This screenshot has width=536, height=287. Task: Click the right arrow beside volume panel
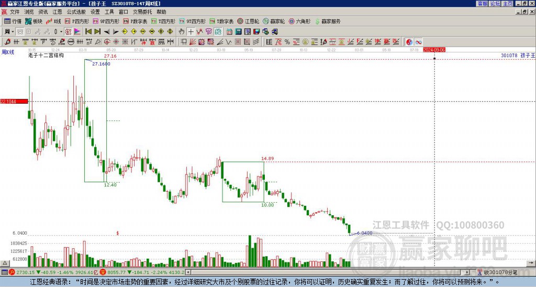coord(532,263)
